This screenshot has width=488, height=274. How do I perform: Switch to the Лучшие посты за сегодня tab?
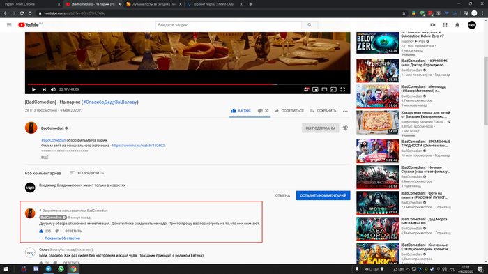[x=154, y=4]
